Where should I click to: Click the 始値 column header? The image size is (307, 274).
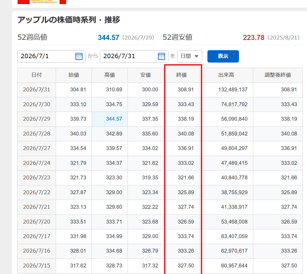[x=74, y=75]
